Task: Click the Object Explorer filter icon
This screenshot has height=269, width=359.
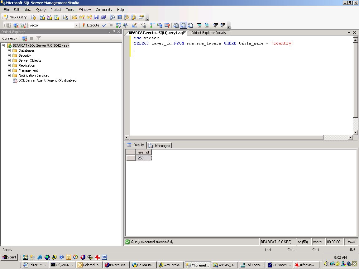Action: (x=39, y=38)
